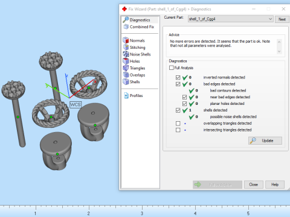Uncheck near bad edges detected checkbox

pyautogui.click(x=184, y=97)
